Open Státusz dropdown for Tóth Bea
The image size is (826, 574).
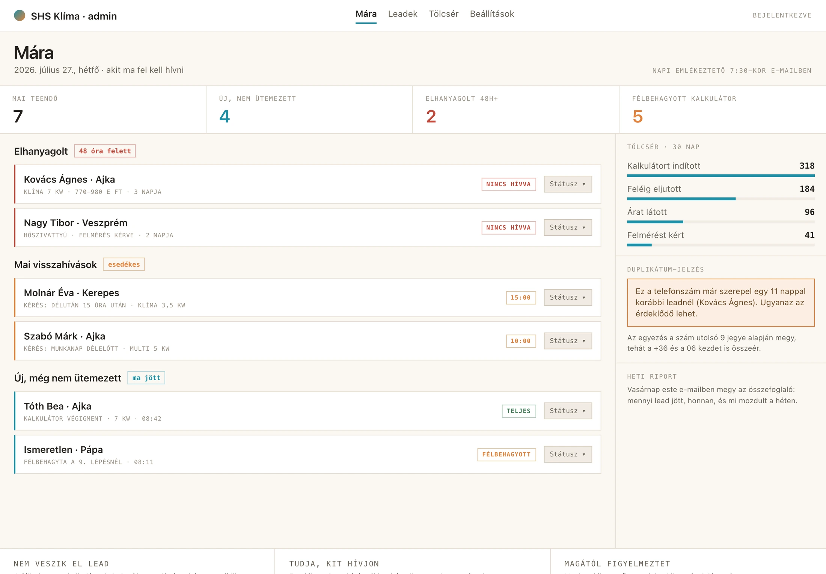568,411
